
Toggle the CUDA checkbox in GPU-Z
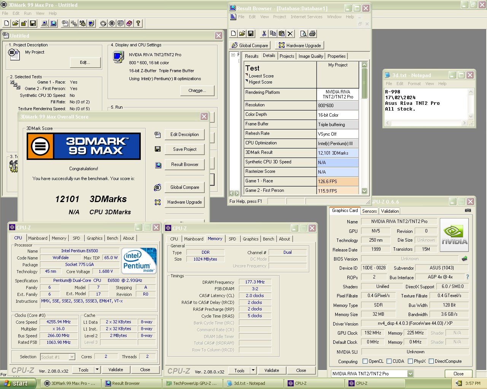[x=389, y=361]
